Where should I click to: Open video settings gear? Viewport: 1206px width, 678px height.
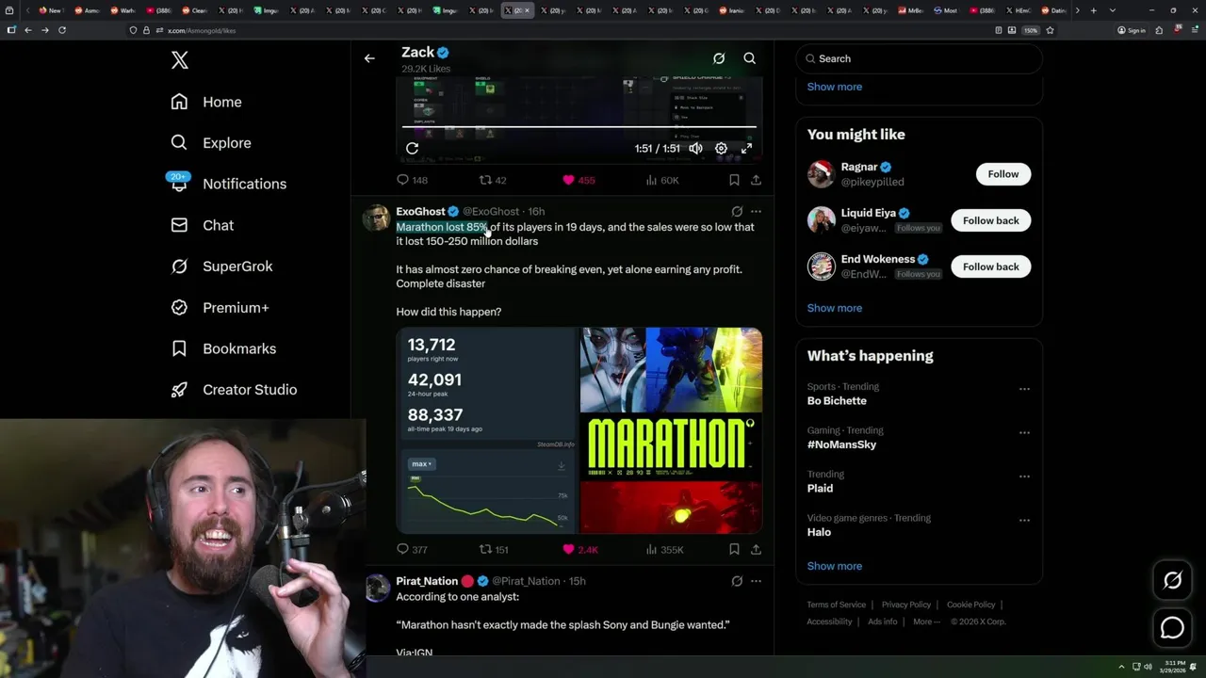[x=721, y=148]
